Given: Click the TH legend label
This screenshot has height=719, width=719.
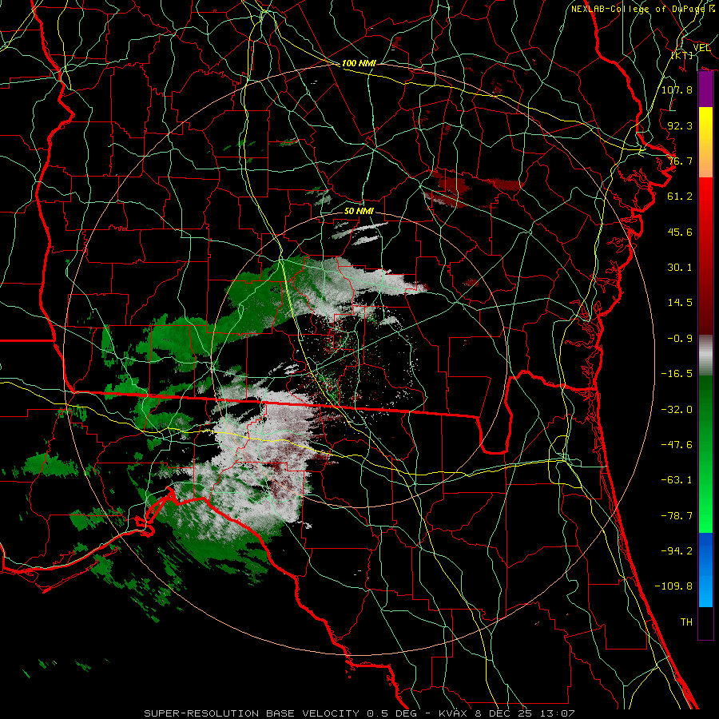Looking at the screenshot, I should coord(686,622).
